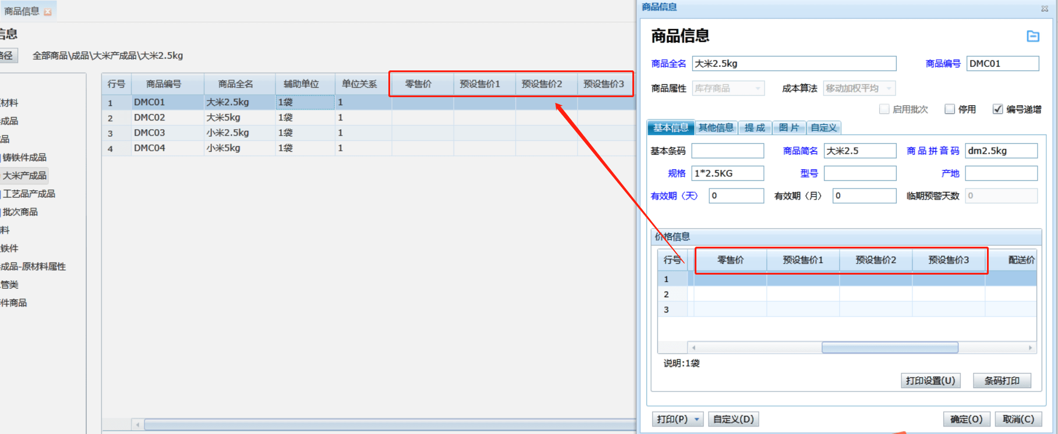Click the price table scrollbar right arrow
This screenshot has width=1058, height=434.
tap(1030, 348)
